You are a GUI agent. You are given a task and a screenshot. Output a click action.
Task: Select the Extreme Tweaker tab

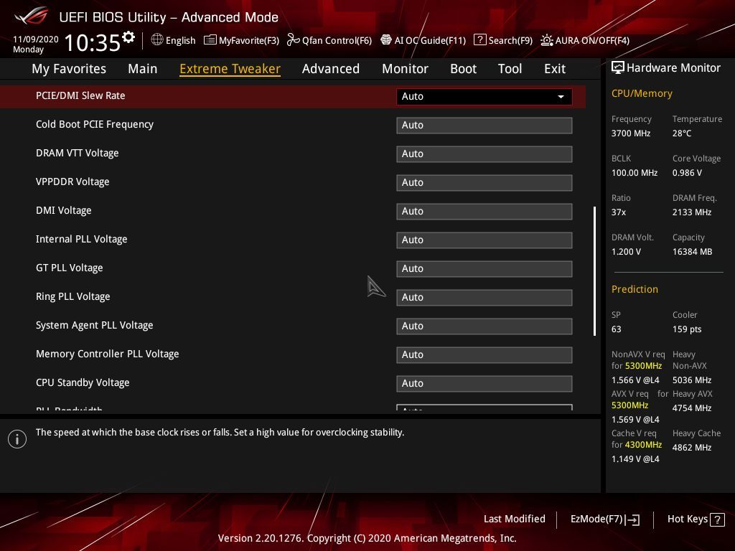click(x=230, y=69)
